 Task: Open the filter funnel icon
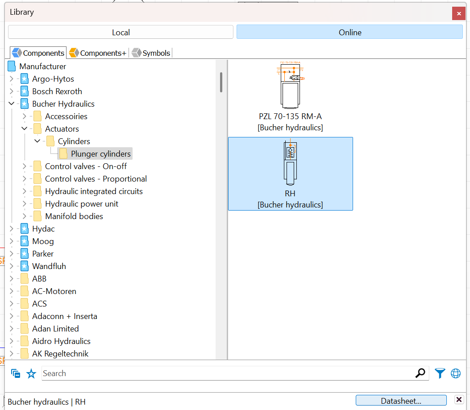[440, 373]
